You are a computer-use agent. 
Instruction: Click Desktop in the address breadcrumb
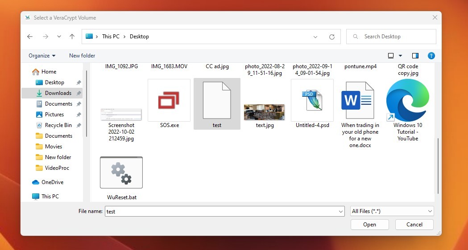pos(139,37)
